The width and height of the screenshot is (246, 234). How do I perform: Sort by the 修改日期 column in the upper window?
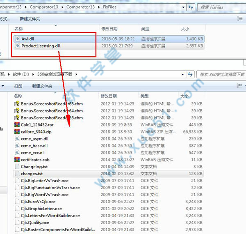(x=109, y=29)
